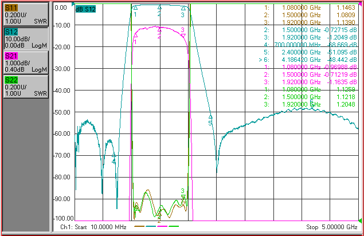
Task: Click the Stop 5.00000 GHz frequency field
Action: click(332, 227)
